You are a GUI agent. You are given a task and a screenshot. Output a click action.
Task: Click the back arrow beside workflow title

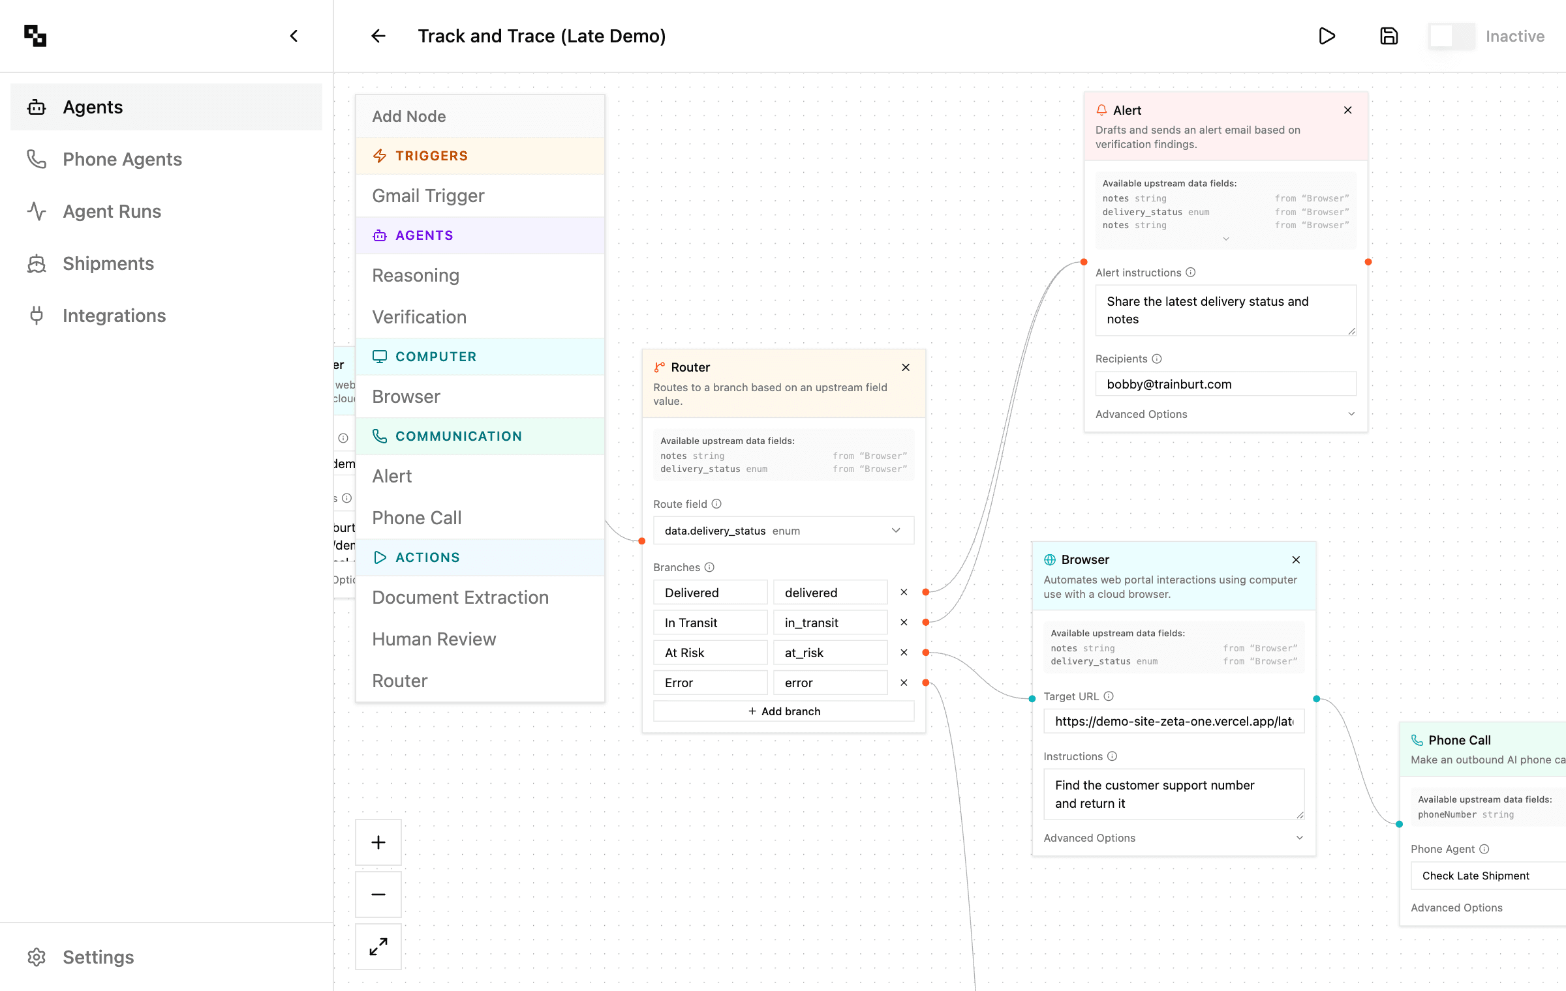[x=378, y=36]
